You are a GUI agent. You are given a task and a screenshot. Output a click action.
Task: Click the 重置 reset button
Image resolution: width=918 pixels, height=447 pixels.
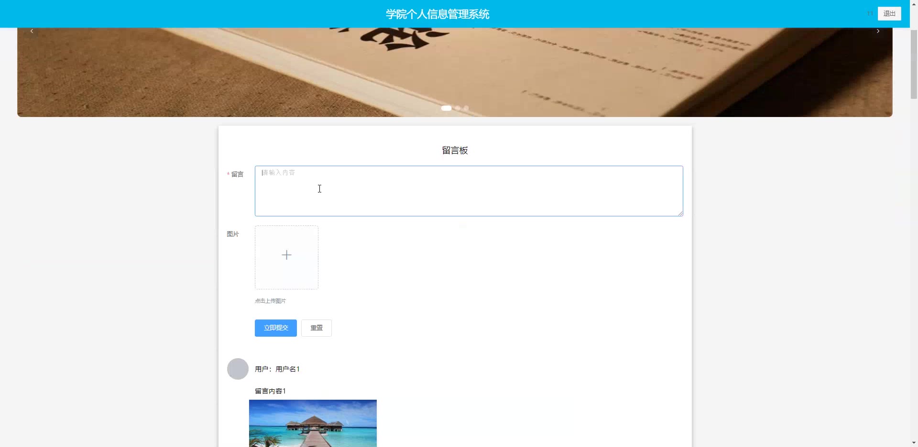(317, 328)
